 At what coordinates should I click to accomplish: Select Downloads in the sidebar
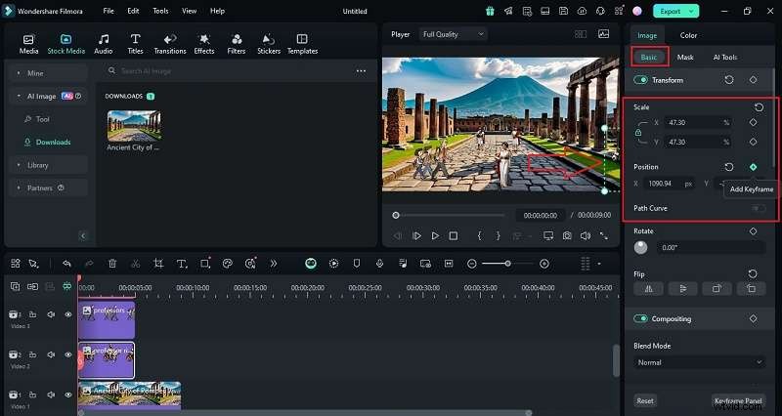coord(53,142)
